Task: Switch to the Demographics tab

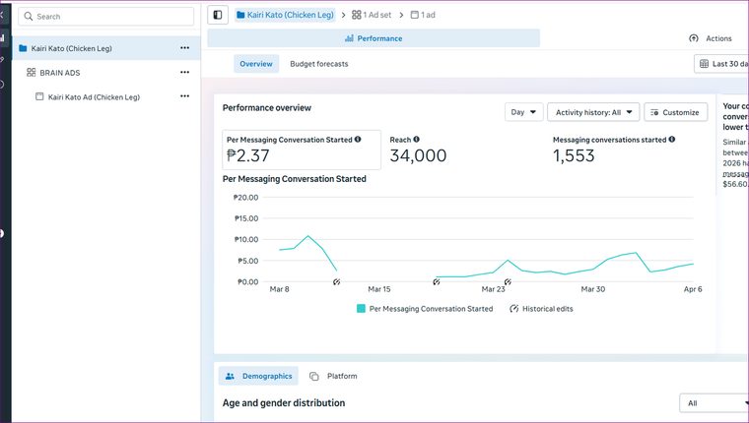Action: (x=258, y=376)
